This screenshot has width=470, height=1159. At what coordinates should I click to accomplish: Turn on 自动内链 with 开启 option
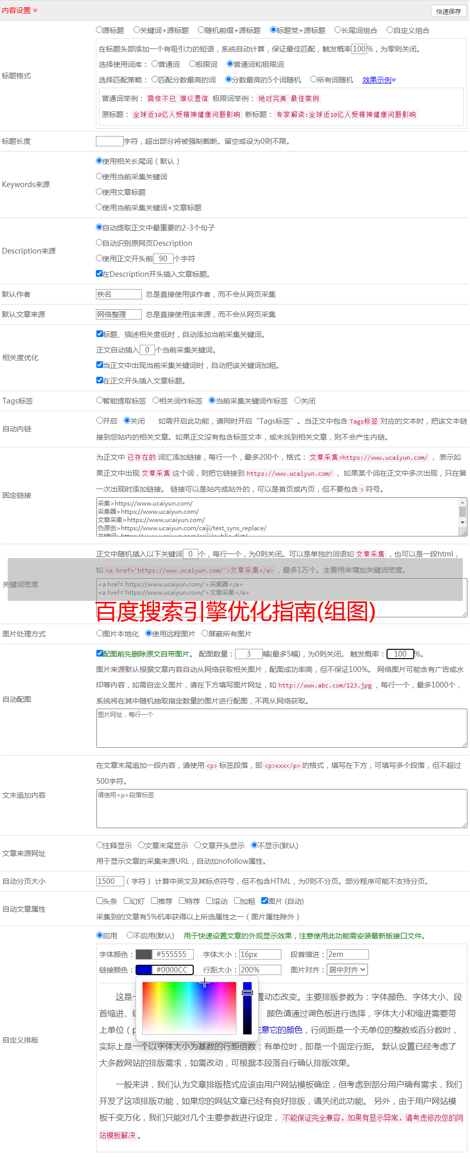click(99, 421)
